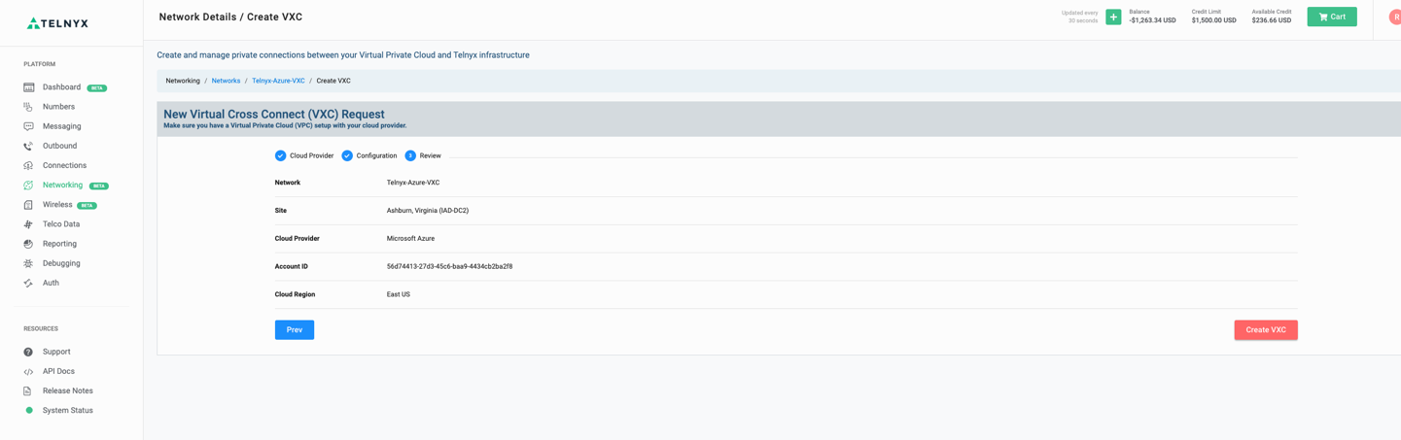
Task: Click the East US region value
Action: coord(399,294)
